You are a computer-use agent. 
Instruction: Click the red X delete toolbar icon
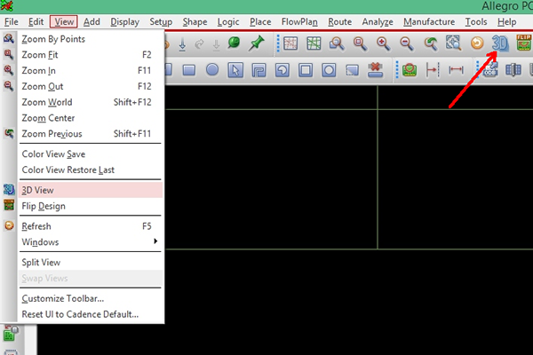pos(375,69)
